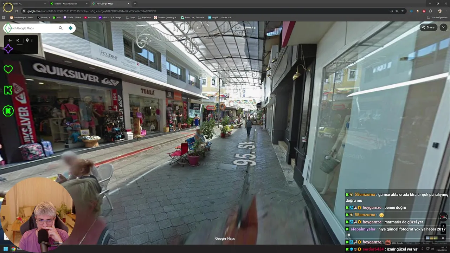Reload the page with the refresh icon
The image size is (450, 253).
coord(17,11)
